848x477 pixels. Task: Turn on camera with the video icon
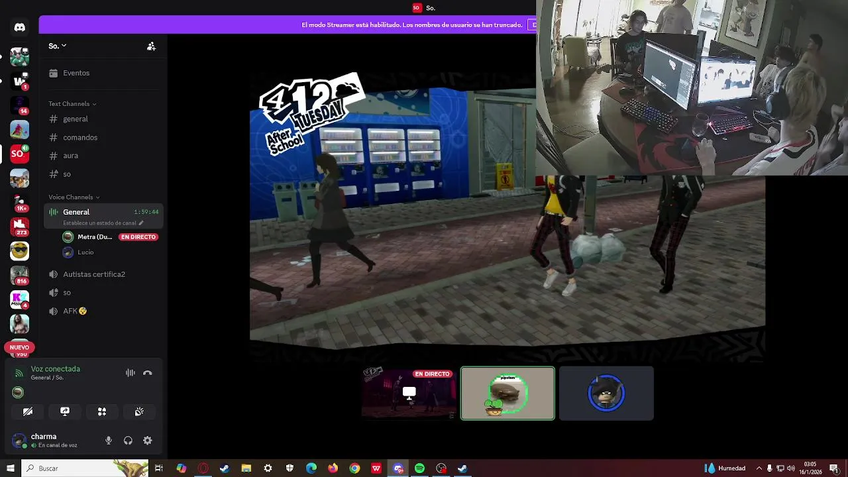pos(28,412)
